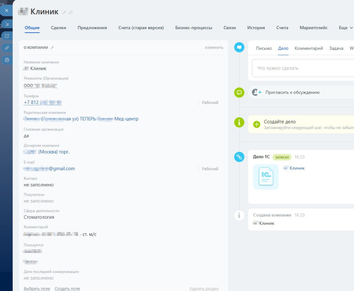The height and width of the screenshot is (291, 354).
Task: Click company name value 'Клиник' field
Action: [35, 68]
